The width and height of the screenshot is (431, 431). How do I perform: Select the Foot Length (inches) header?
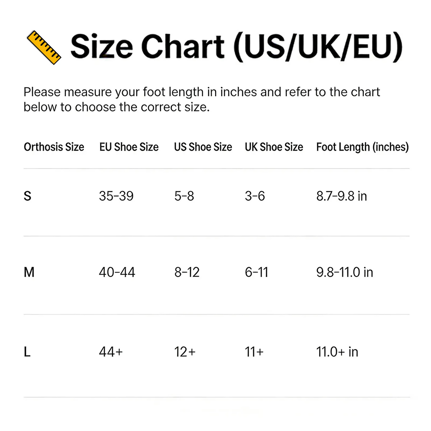click(362, 147)
